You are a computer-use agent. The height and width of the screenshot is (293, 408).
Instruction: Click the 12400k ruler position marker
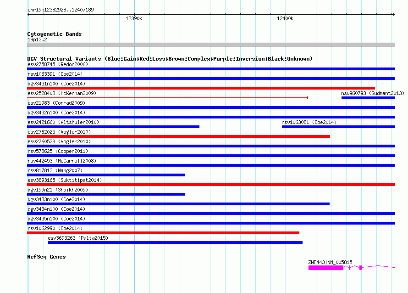285,18
